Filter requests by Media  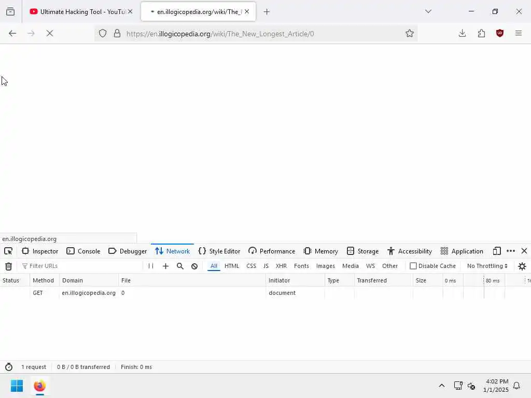coord(351,266)
